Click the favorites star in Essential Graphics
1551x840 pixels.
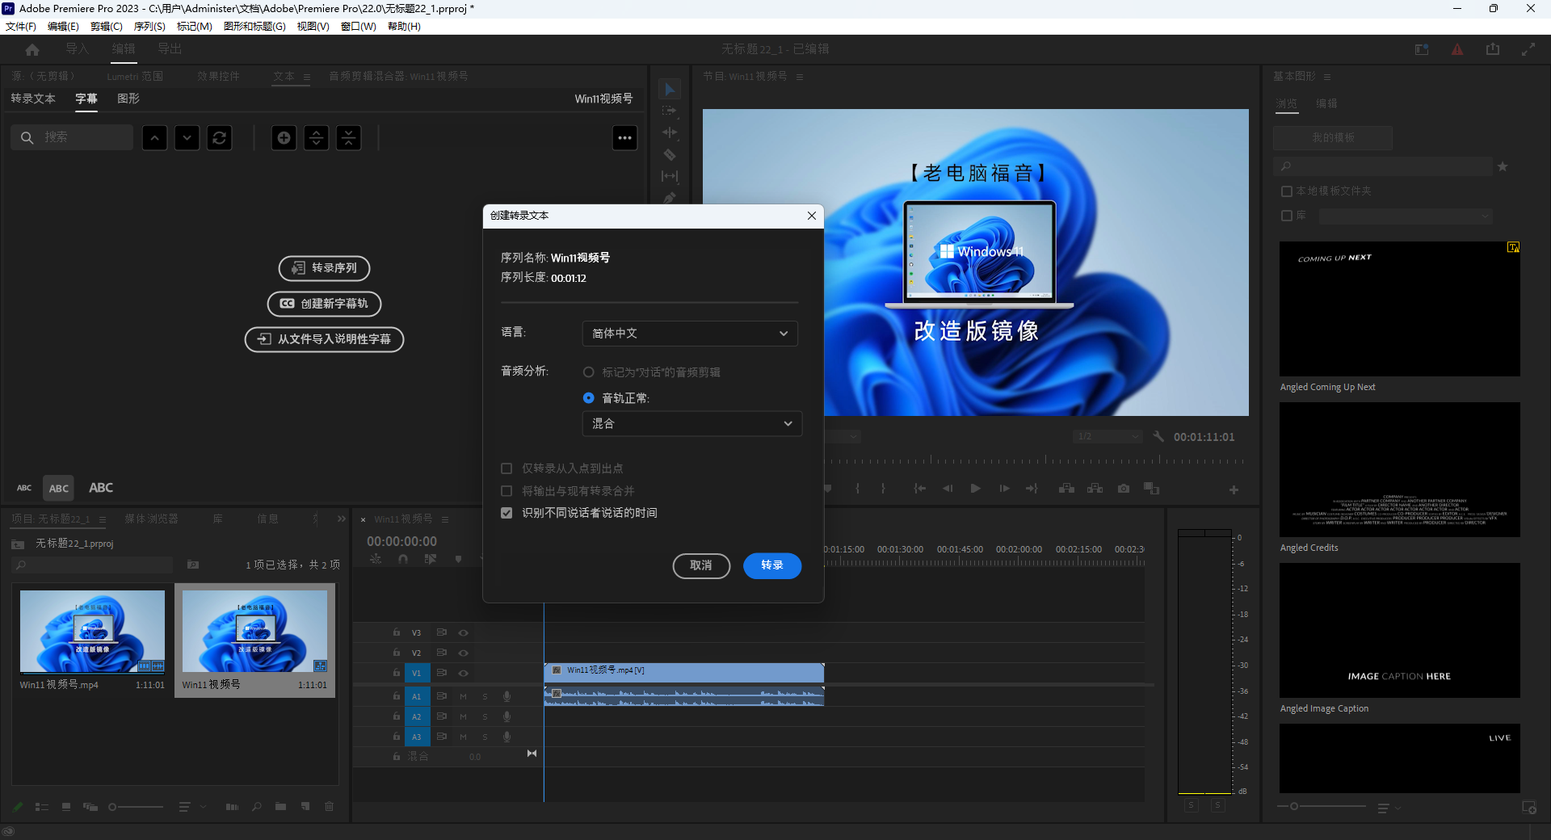[1503, 166]
